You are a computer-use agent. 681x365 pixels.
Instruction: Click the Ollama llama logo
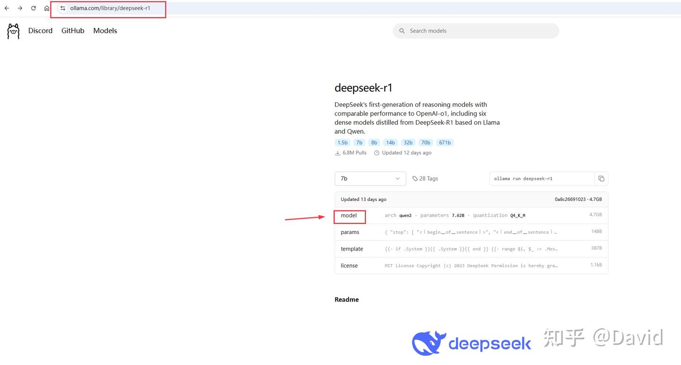coord(13,31)
